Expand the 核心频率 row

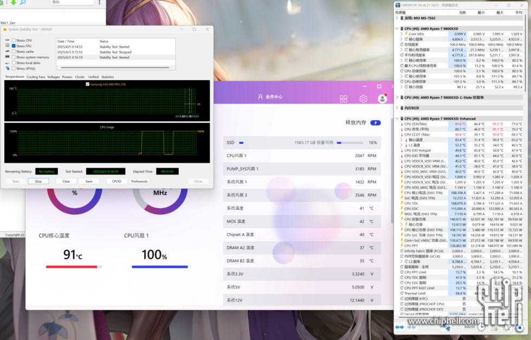[402, 39]
